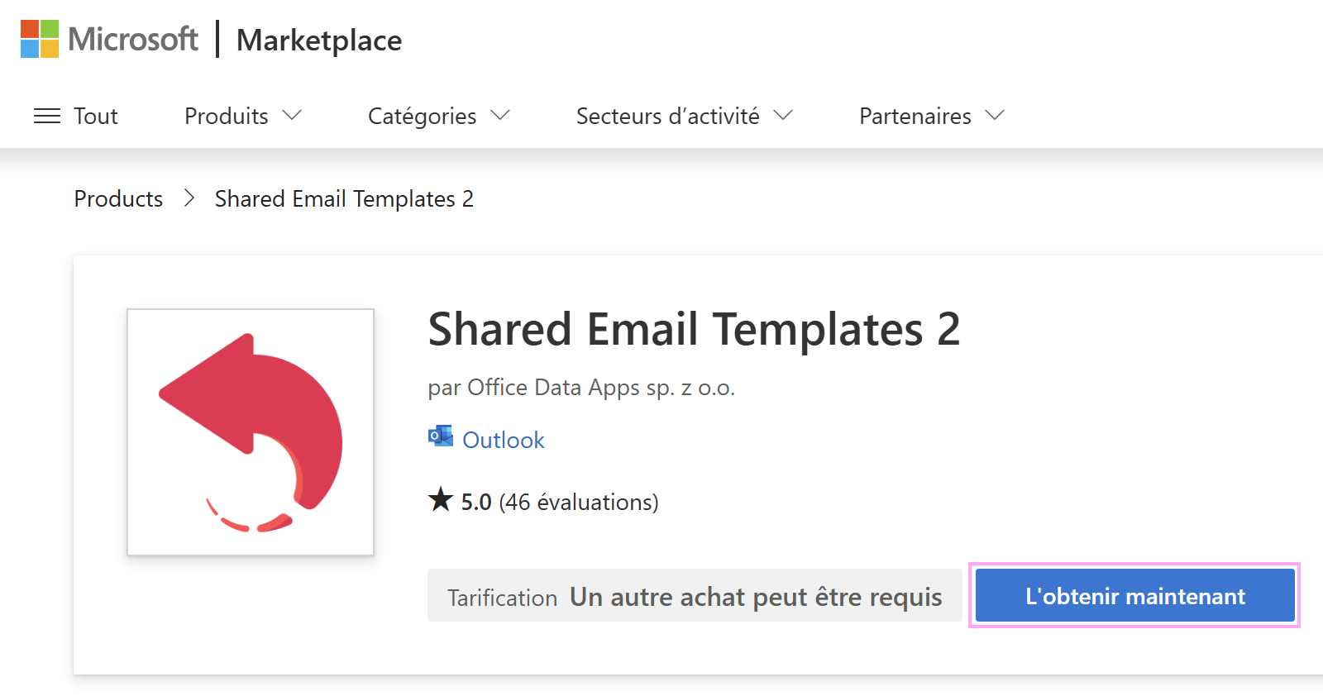This screenshot has width=1323, height=696.
Task: Open the Outlook link
Action: pyautogui.click(x=504, y=440)
